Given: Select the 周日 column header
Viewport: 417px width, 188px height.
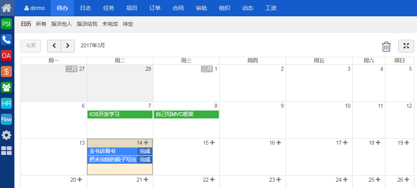Looking at the screenshot, I should 400,61.
